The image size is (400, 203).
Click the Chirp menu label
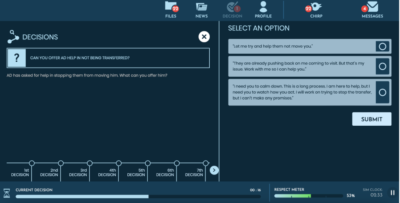coord(316,16)
